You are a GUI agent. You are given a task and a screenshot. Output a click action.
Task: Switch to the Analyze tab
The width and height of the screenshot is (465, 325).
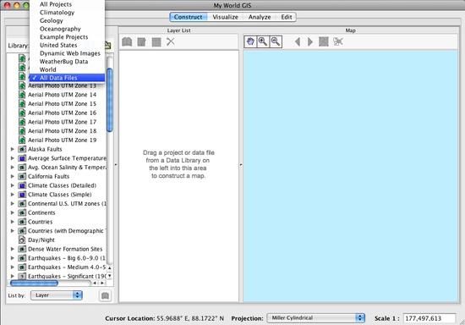click(x=260, y=17)
